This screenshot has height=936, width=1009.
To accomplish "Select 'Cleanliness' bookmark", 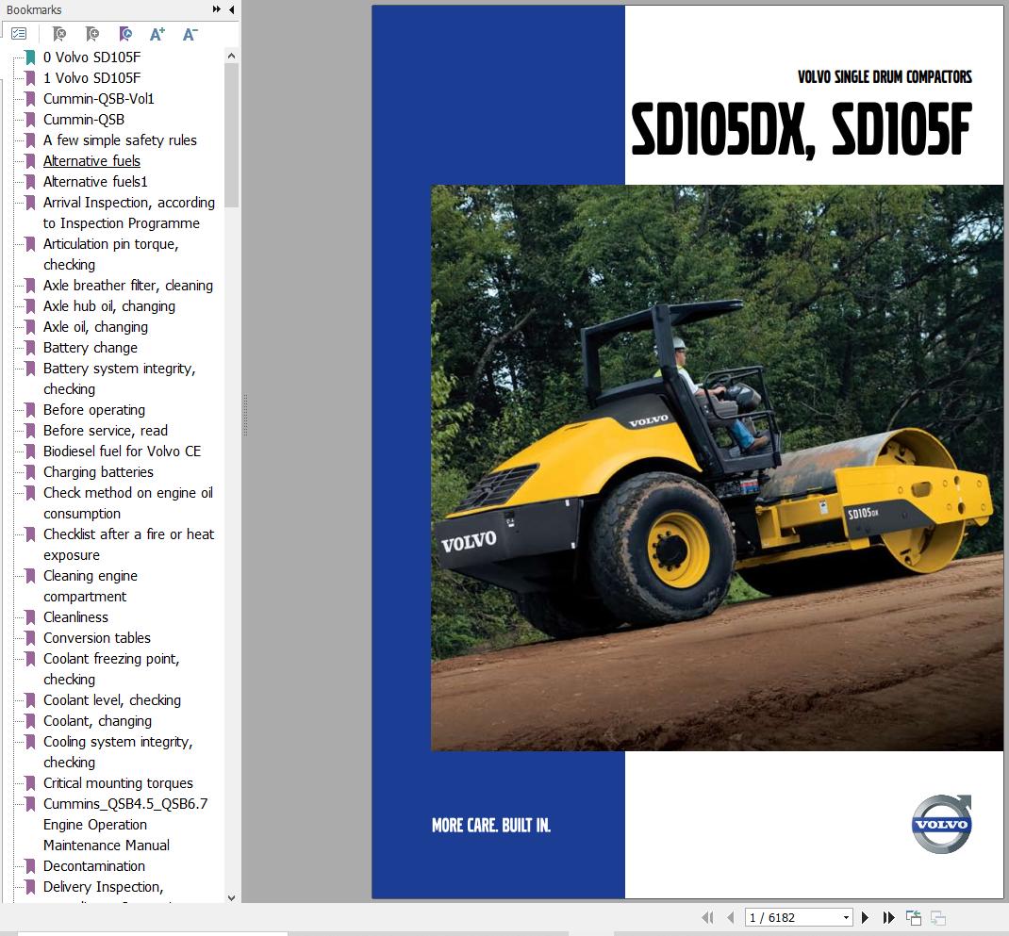I will (x=75, y=617).
